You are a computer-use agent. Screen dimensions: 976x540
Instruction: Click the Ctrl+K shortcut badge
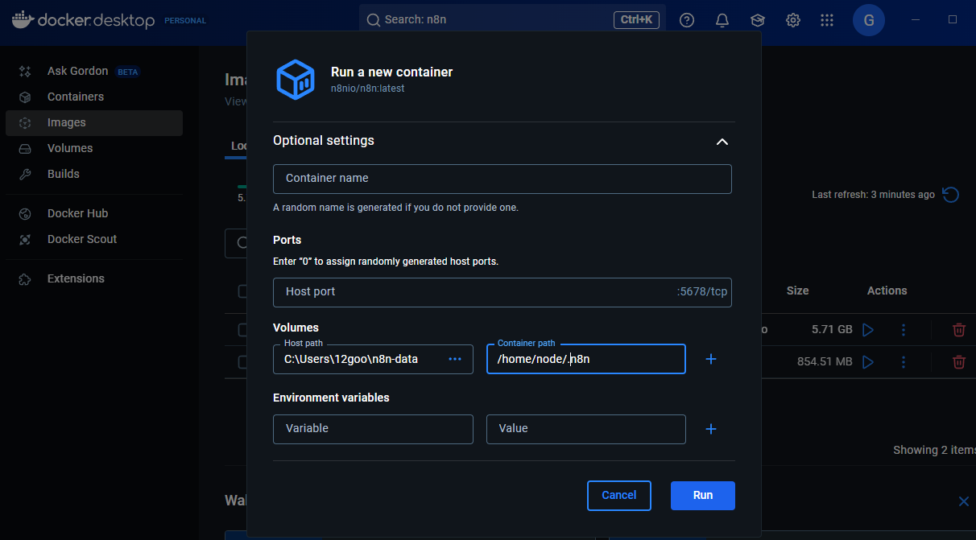(636, 19)
